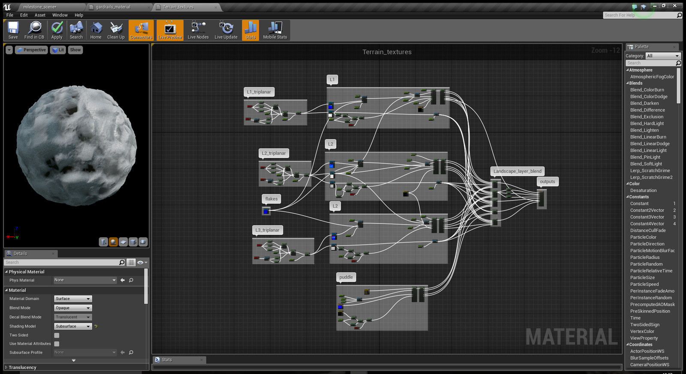Select the L1_triplanar comment label

pyautogui.click(x=259, y=92)
